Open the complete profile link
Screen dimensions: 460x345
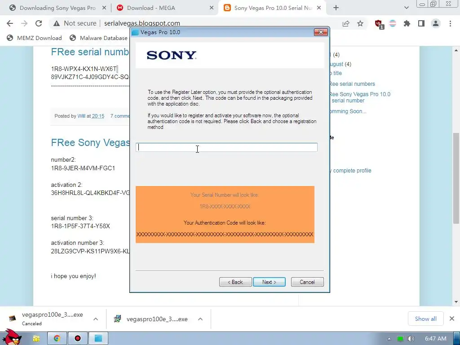point(350,170)
